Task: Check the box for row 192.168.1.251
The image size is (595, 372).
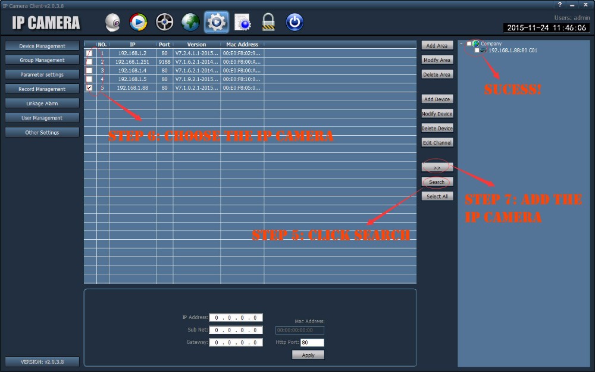Action: [x=89, y=62]
